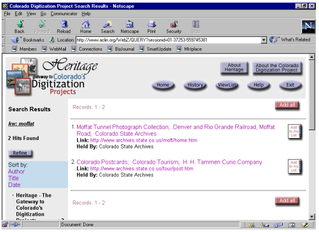319x232 pixels.
Task: Open the Address Book icon in component bar
Action: pyautogui.click(x=291, y=225)
